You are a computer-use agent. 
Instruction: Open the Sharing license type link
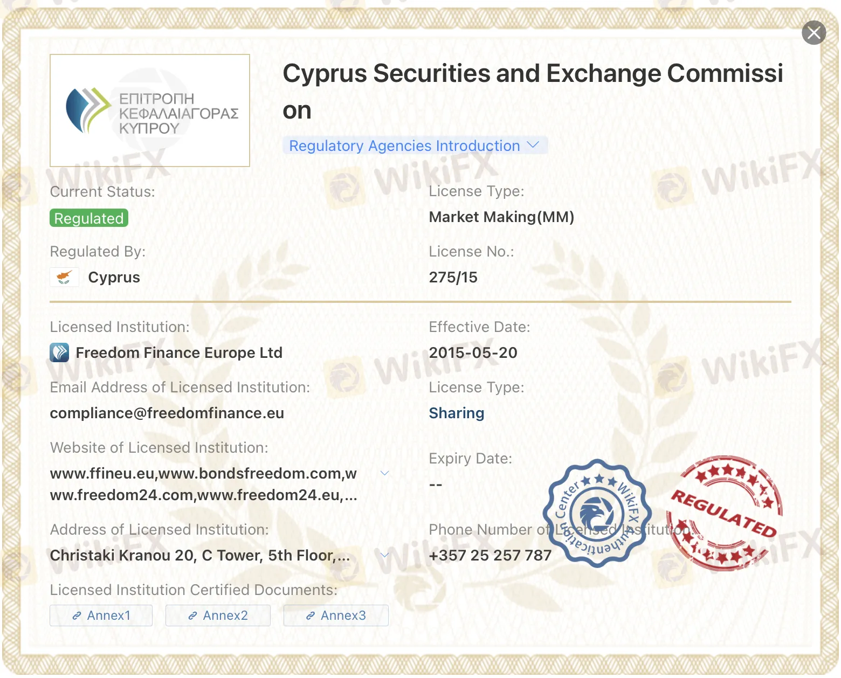(x=457, y=413)
